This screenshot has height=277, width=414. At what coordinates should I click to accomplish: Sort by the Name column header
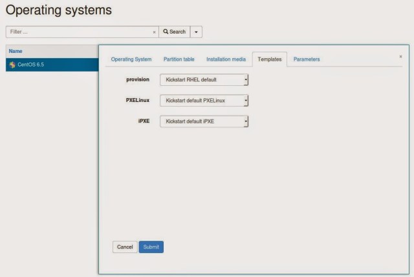coord(16,51)
